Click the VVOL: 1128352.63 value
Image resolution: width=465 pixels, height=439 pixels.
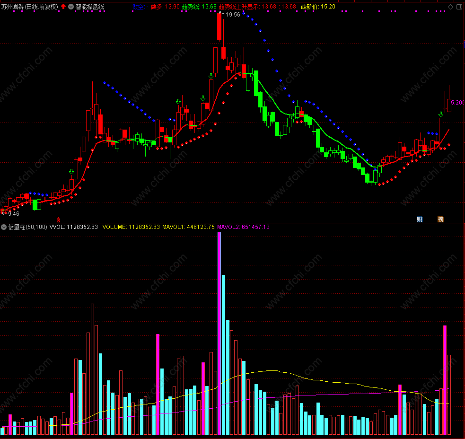click(x=73, y=227)
